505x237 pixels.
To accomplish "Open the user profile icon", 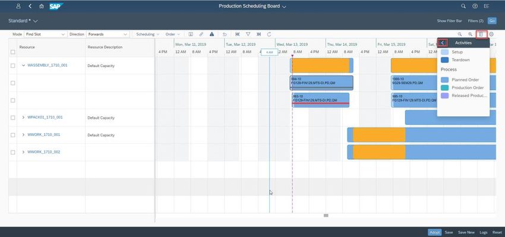I will point(18,6).
